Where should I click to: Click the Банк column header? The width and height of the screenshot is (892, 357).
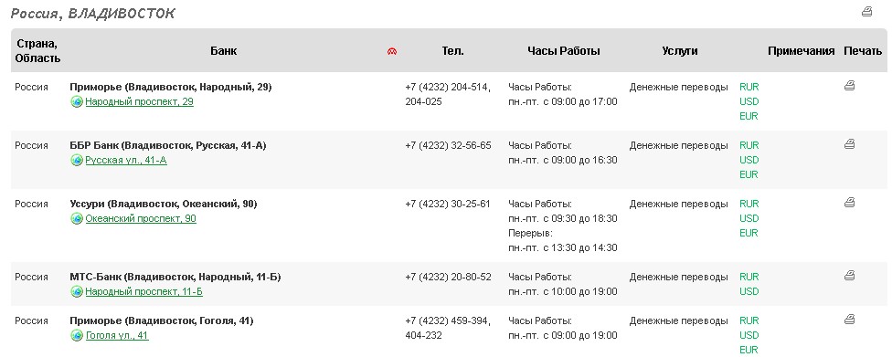224,51
